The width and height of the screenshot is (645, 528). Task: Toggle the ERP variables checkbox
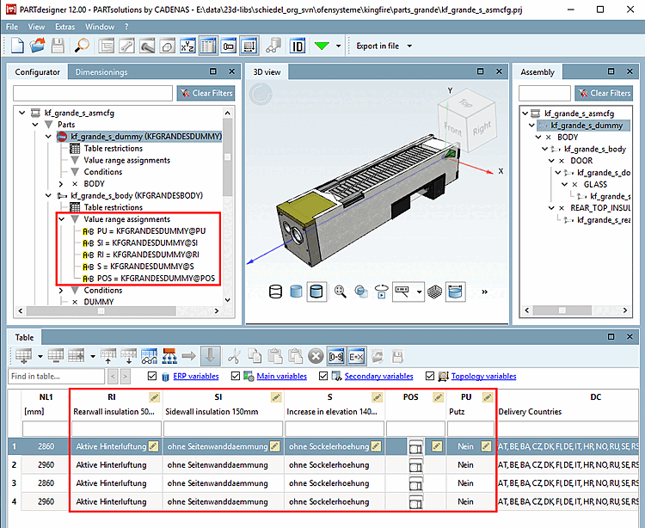[152, 376]
